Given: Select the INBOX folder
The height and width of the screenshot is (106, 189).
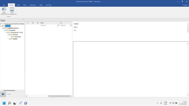Looking at the screenshot, I should tap(15, 39).
